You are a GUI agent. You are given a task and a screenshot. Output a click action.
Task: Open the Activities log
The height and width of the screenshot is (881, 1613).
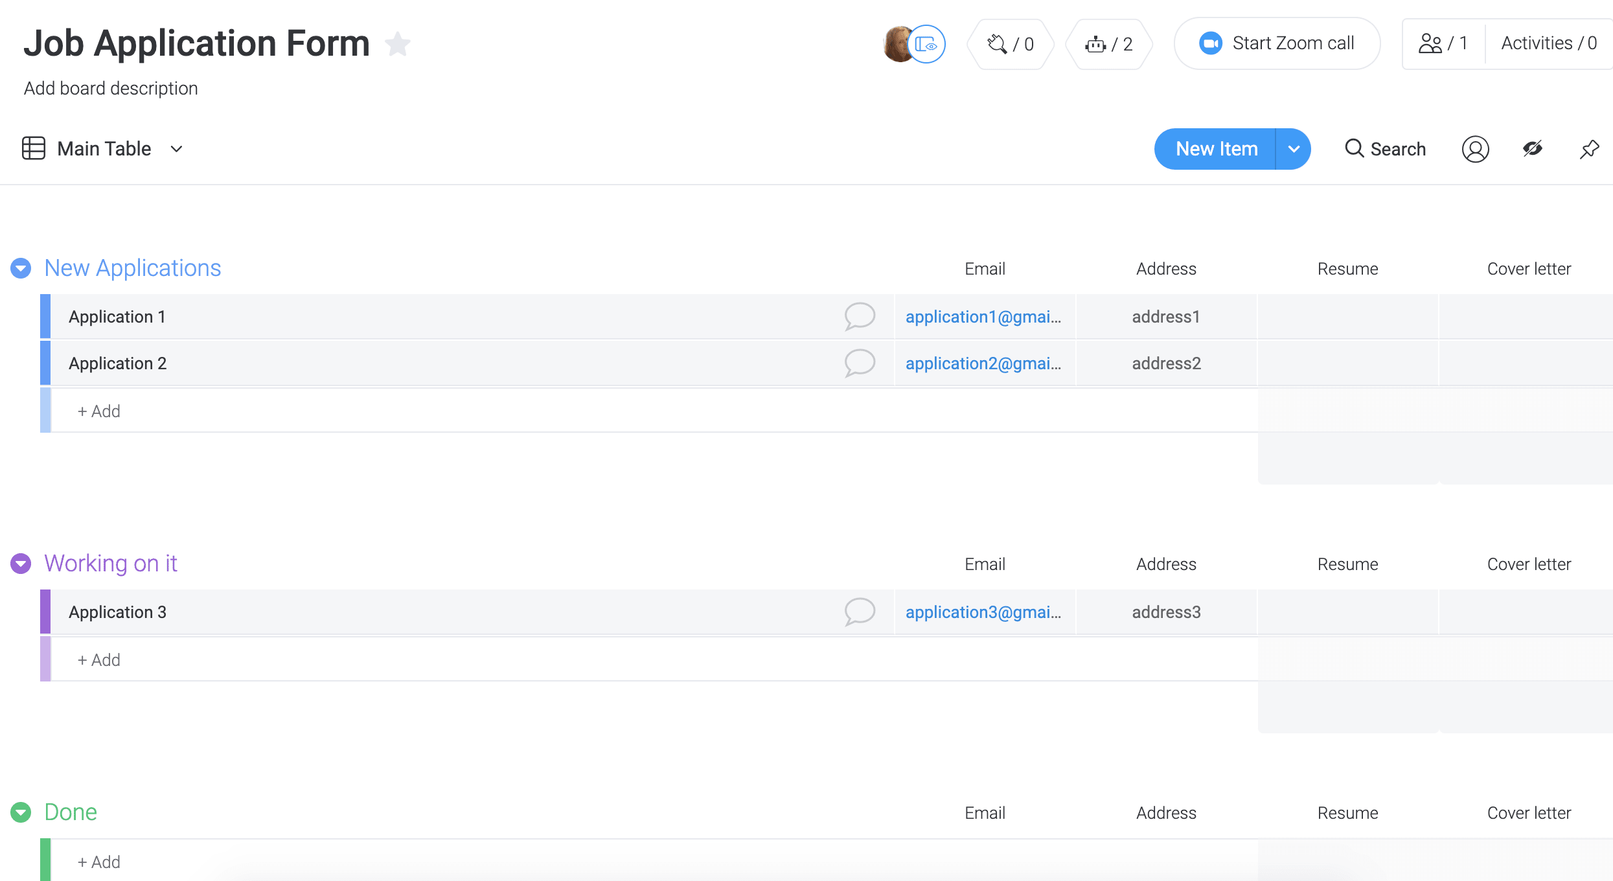(1549, 43)
